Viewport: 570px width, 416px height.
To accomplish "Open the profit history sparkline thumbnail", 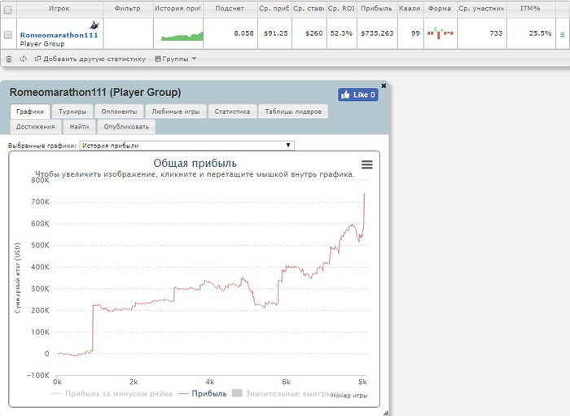I will click(x=182, y=36).
